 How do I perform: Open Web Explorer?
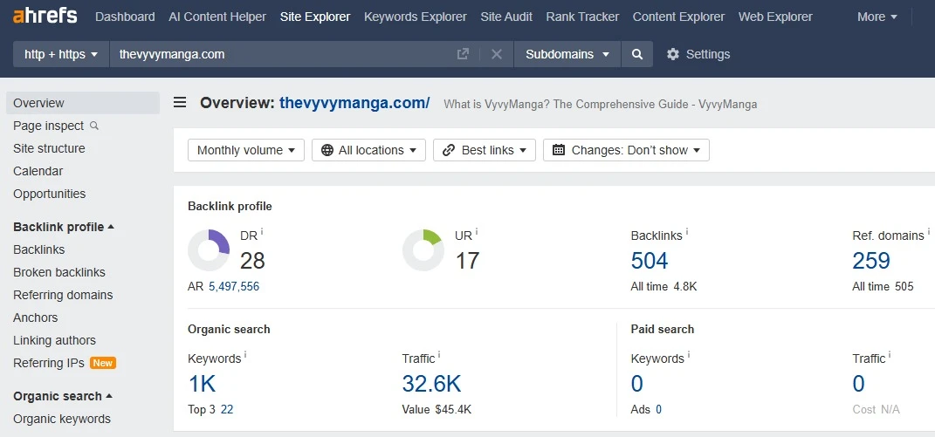click(x=775, y=17)
